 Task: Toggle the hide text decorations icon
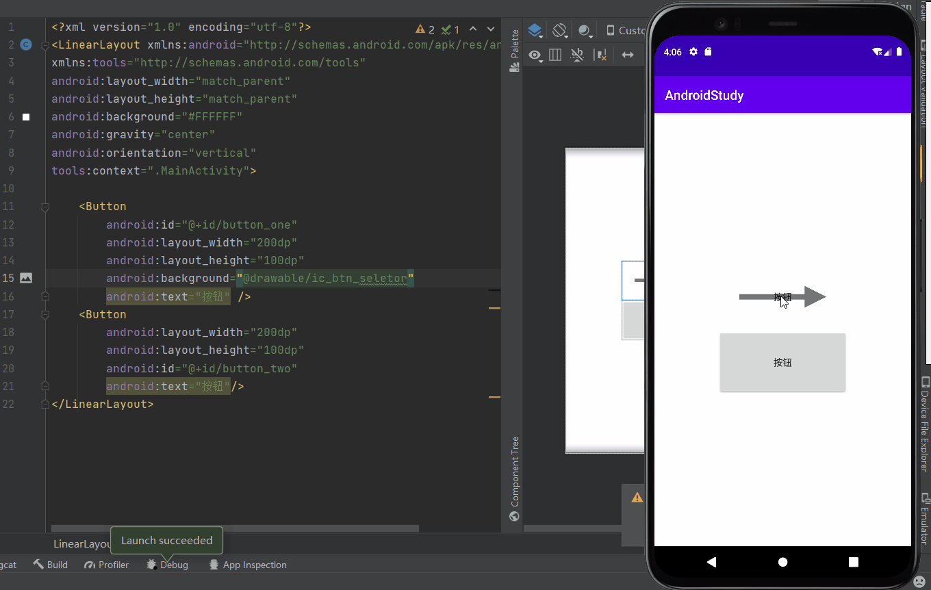[x=578, y=55]
